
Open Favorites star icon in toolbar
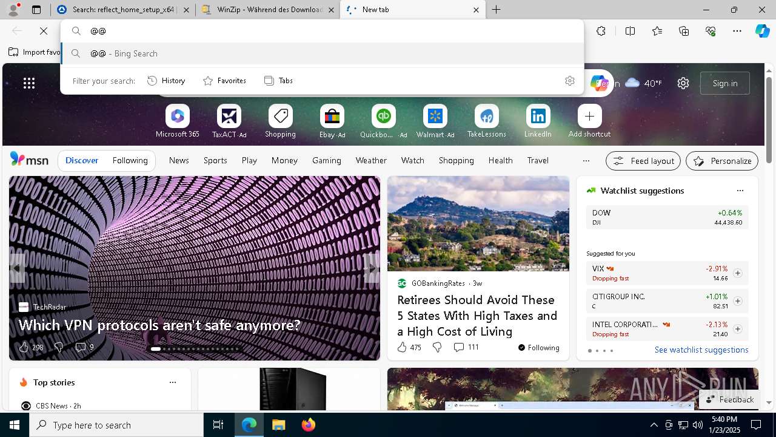tap(657, 31)
